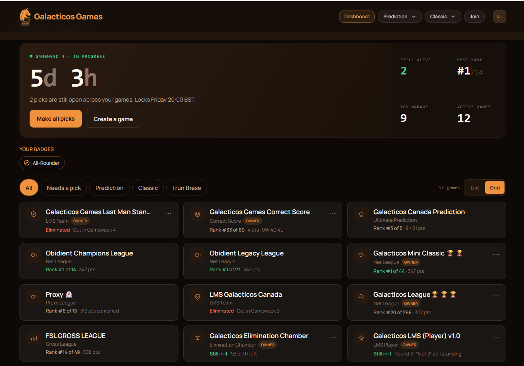
Task: Click 'Rank #20 of 266' text
Action: pyautogui.click(x=393, y=313)
